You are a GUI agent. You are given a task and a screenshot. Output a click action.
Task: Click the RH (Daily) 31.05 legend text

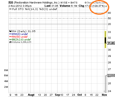tap(24, 31)
